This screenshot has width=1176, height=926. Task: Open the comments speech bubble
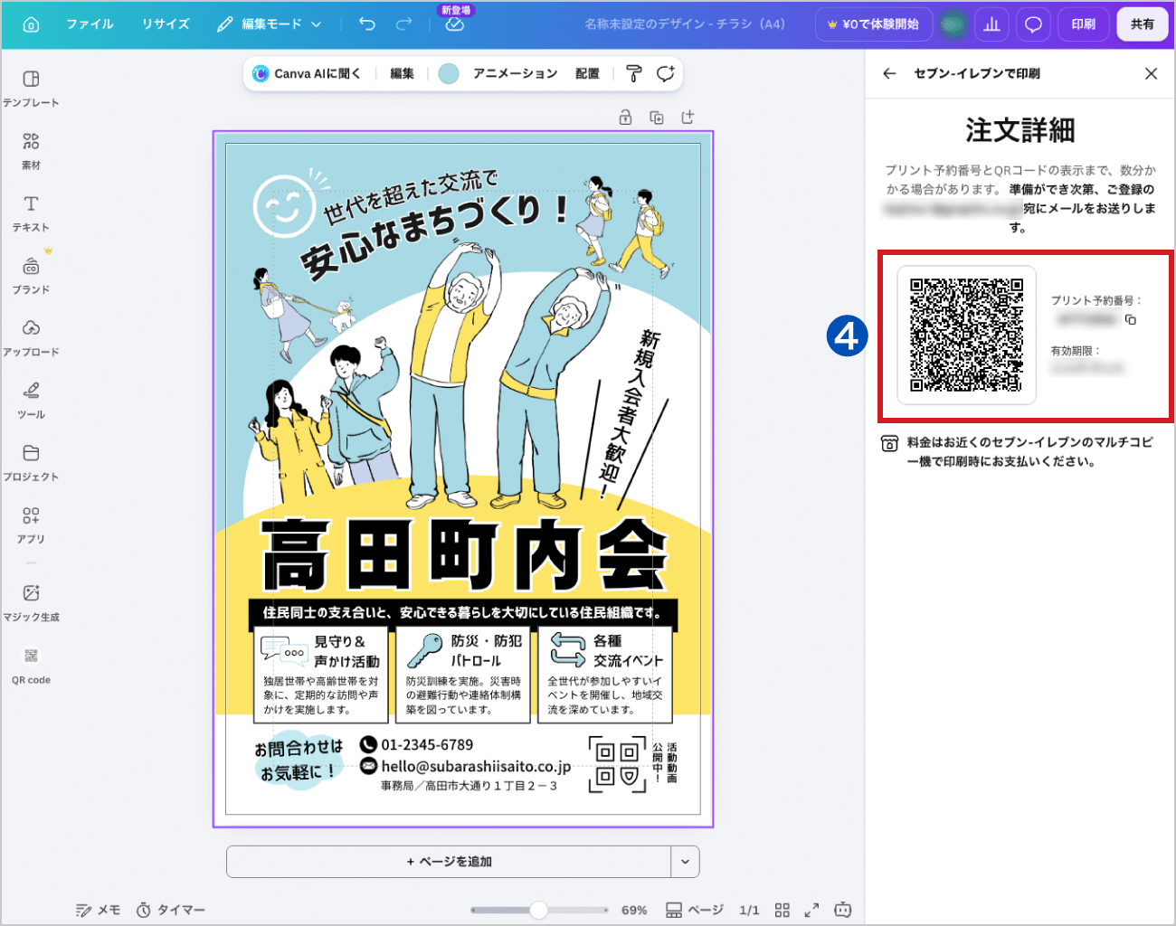(1033, 24)
